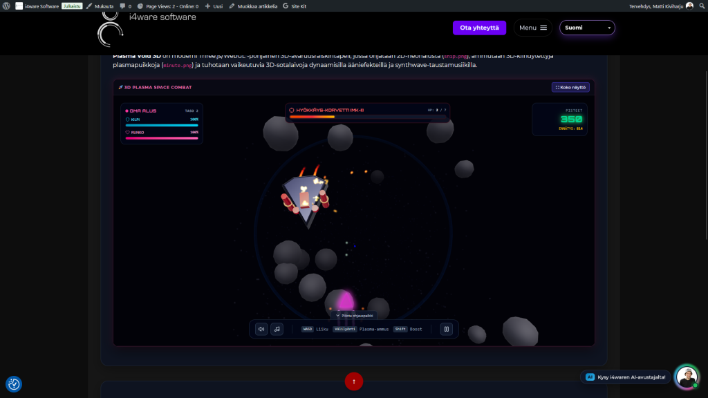This screenshot has width=708, height=398.
Task: Open the WordPress logo menu
Action: click(6, 6)
